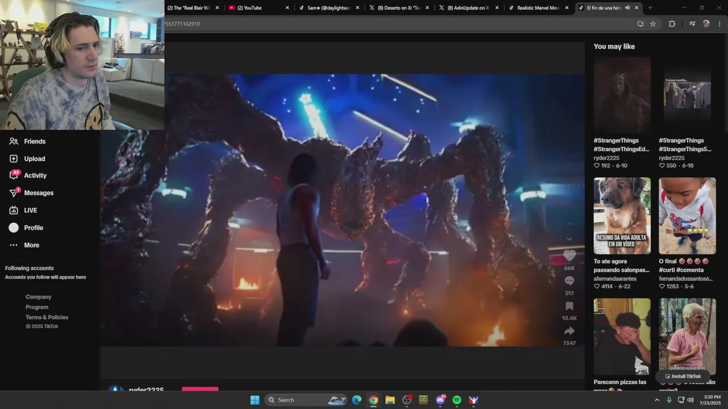The image size is (728, 409).
Task: Click the 'O final #curti #comenta' caption
Action: tap(684, 265)
